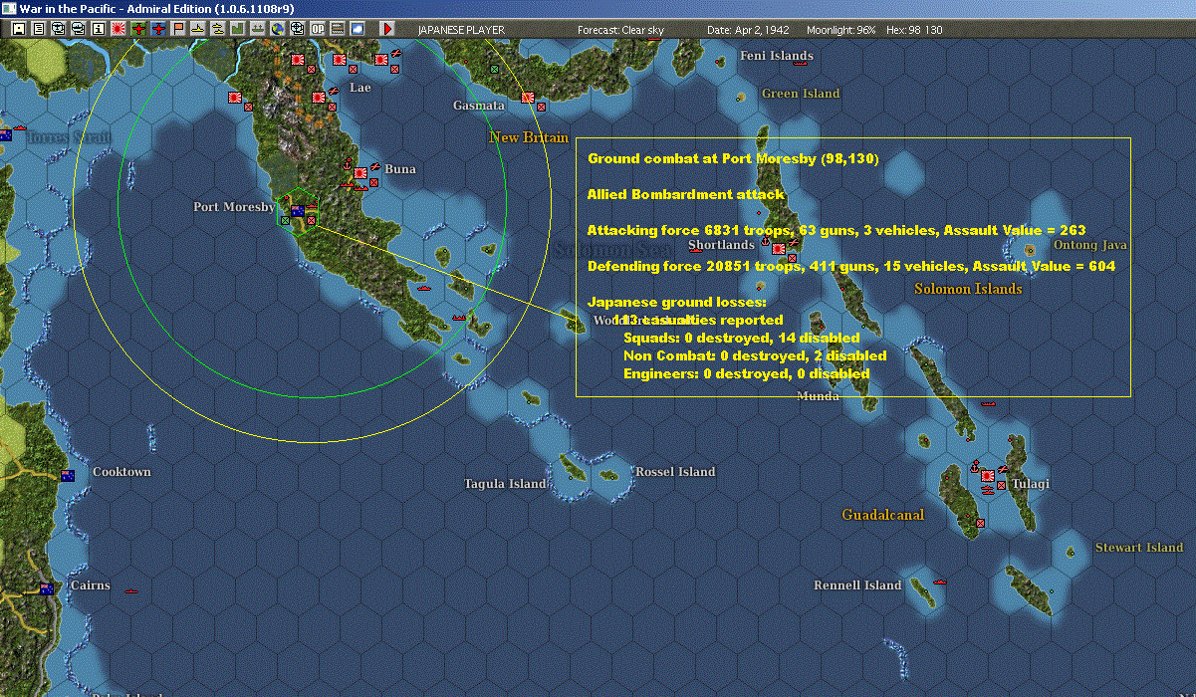Select the Australian flag at Cooktown

[x=68, y=475]
